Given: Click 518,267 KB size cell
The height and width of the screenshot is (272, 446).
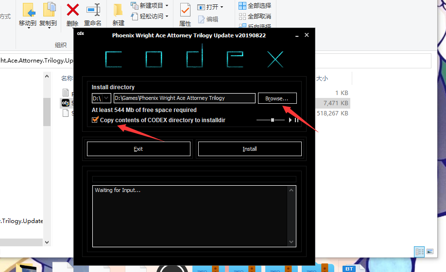Looking at the screenshot, I should [332, 113].
